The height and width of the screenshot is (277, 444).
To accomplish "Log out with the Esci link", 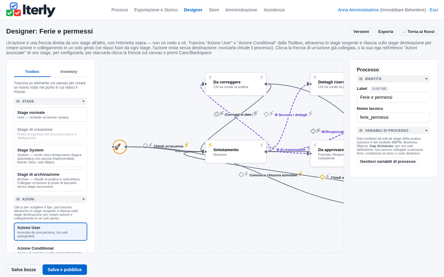I will point(434,10).
